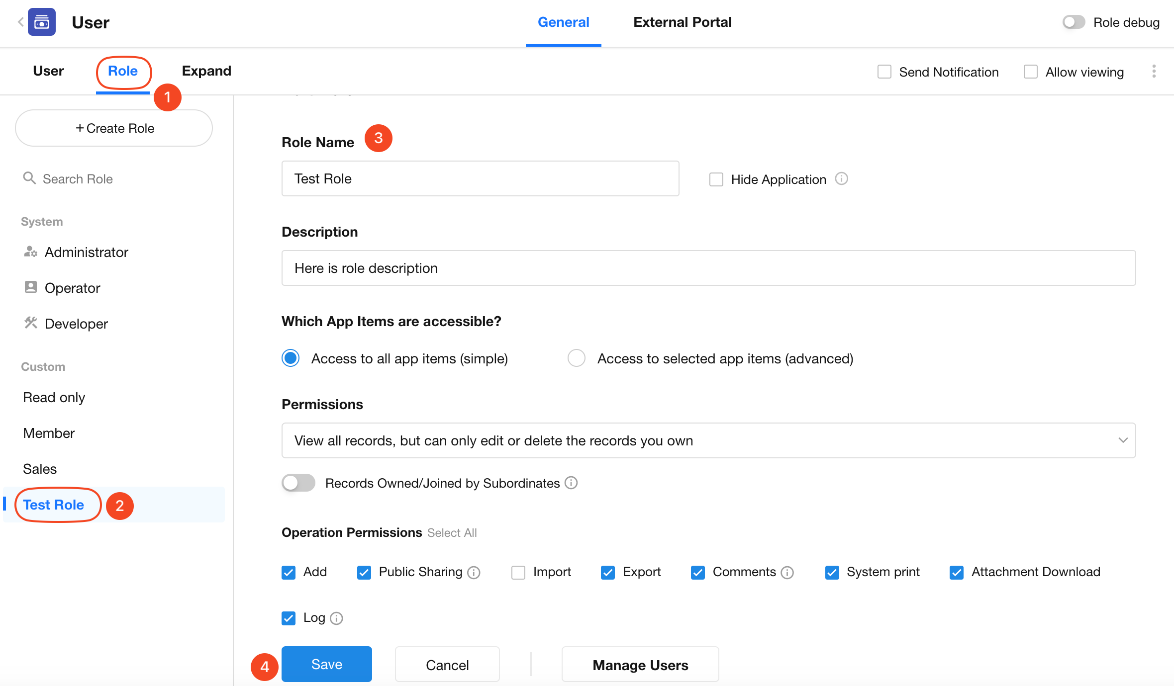
Task: Click the Developer tools icon
Action: coord(30,323)
